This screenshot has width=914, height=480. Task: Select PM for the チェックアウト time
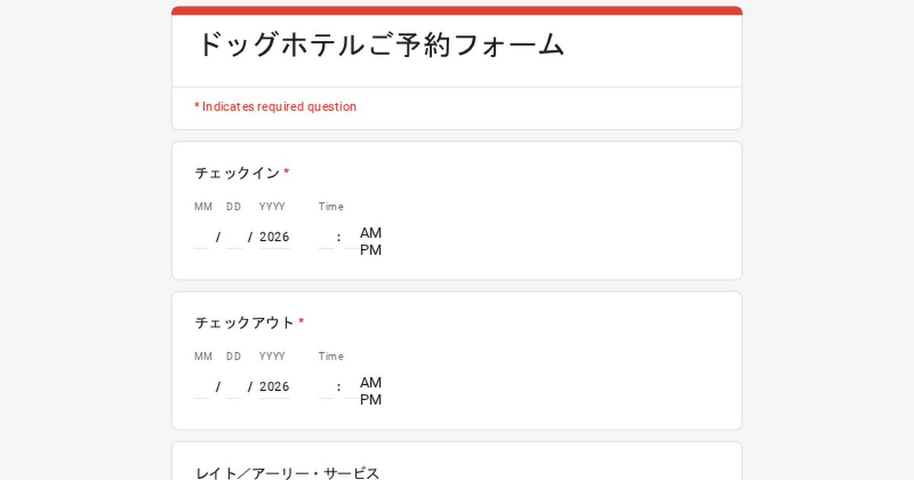tap(371, 400)
